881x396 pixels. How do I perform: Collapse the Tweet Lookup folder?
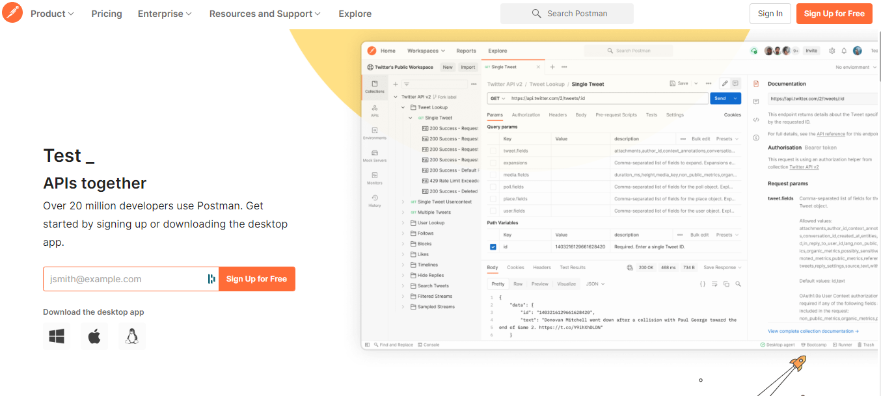(x=404, y=107)
